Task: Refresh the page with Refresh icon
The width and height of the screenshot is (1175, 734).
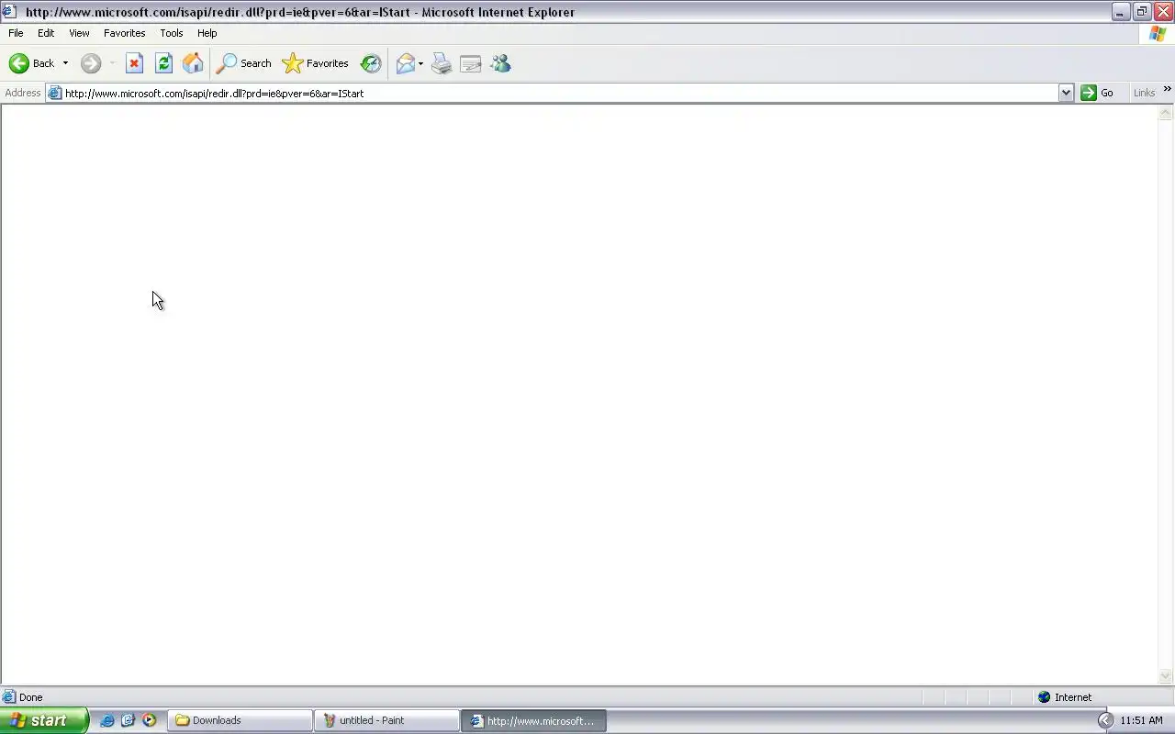Action: [x=163, y=63]
